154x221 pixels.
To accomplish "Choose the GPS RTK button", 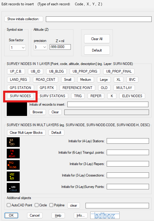I will [47, 88].
